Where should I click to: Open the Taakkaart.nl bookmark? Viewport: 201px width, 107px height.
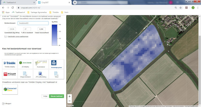pos(18,12)
